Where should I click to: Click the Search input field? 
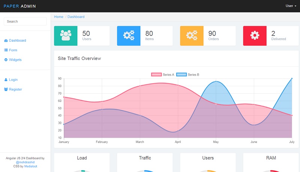coord(25,21)
